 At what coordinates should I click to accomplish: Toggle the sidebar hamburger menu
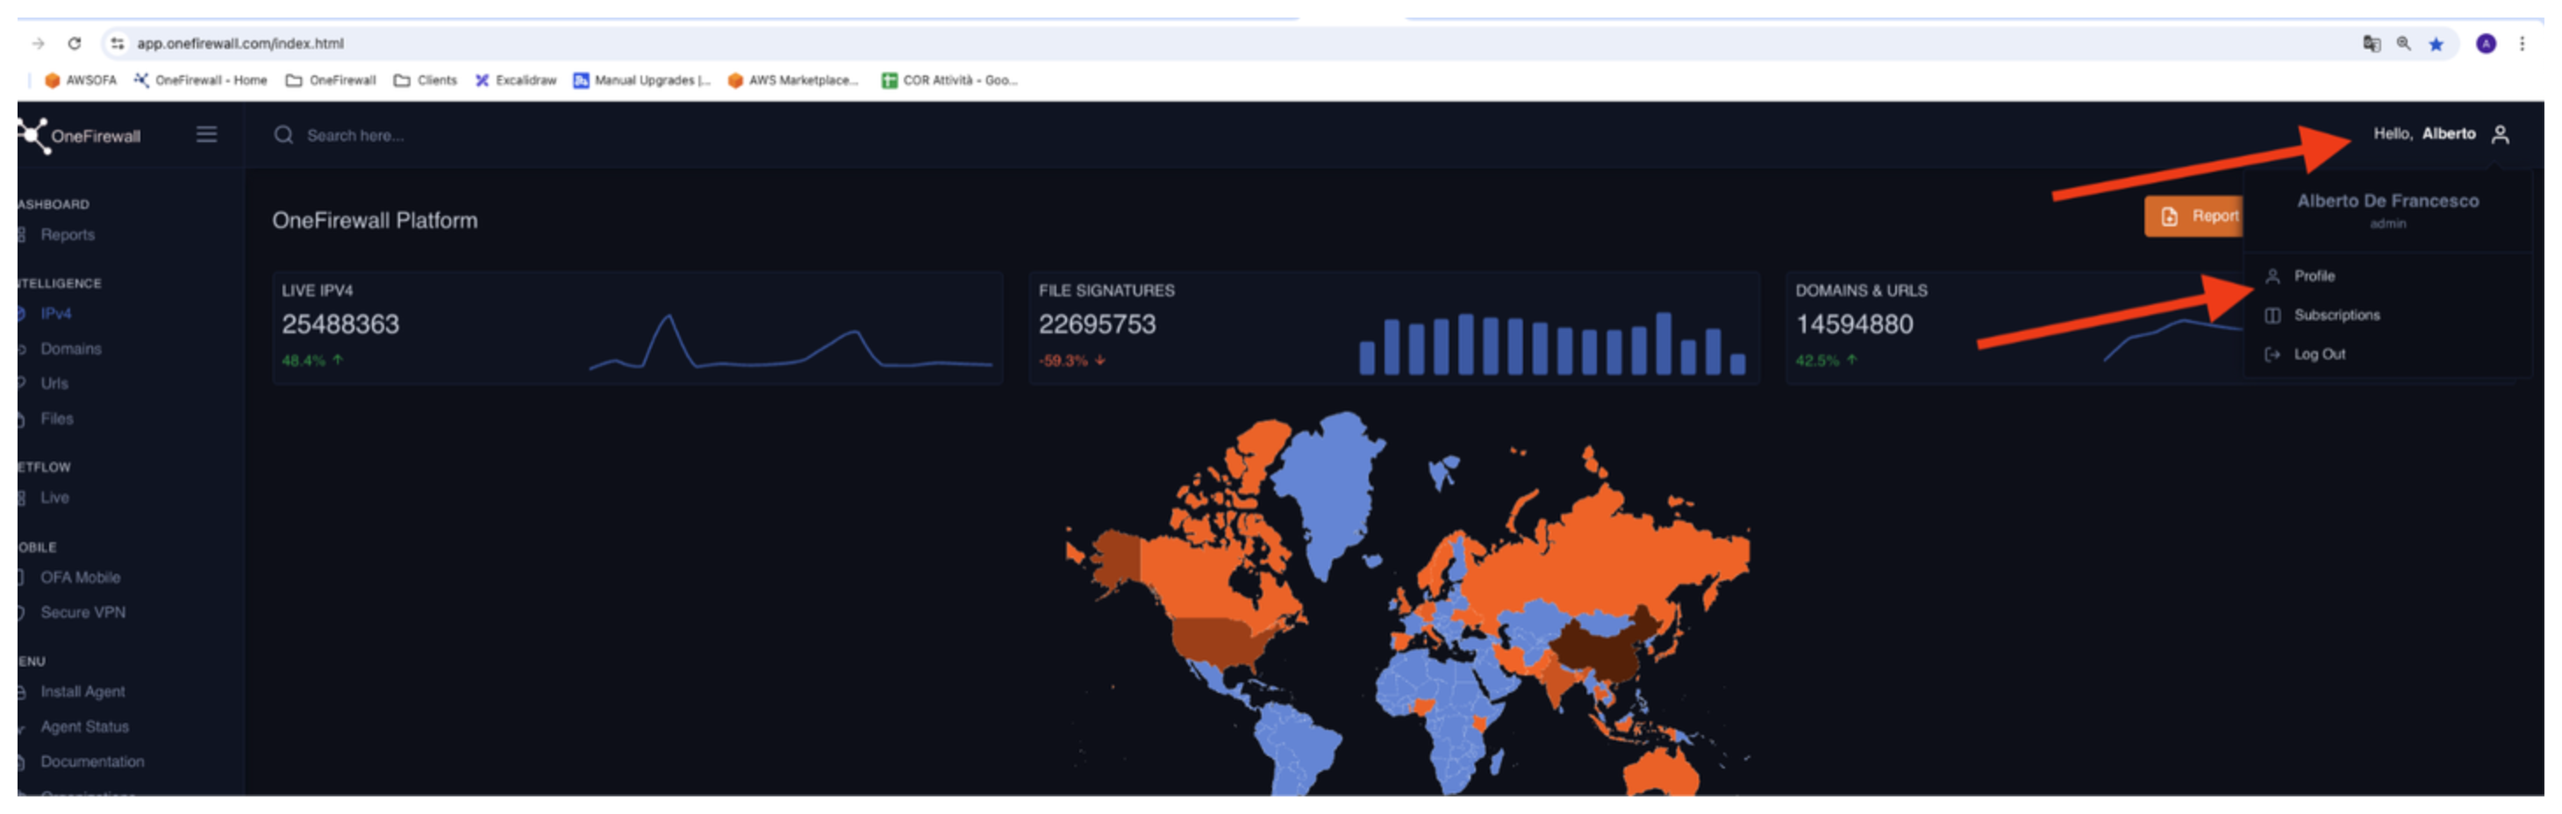(207, 134)
